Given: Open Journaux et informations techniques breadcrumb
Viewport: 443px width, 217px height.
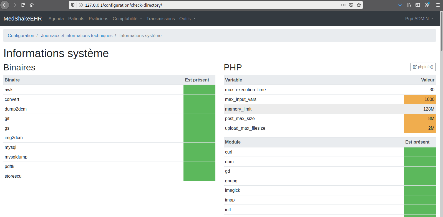Looking at the screenshot, I should coord(77,35).
